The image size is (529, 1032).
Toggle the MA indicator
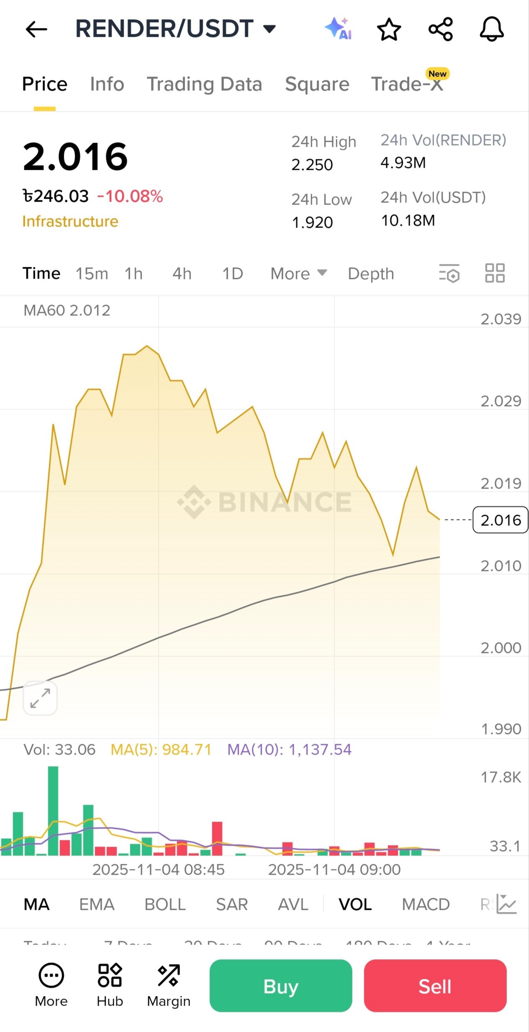pyautogui.click(x=36, y=904)
